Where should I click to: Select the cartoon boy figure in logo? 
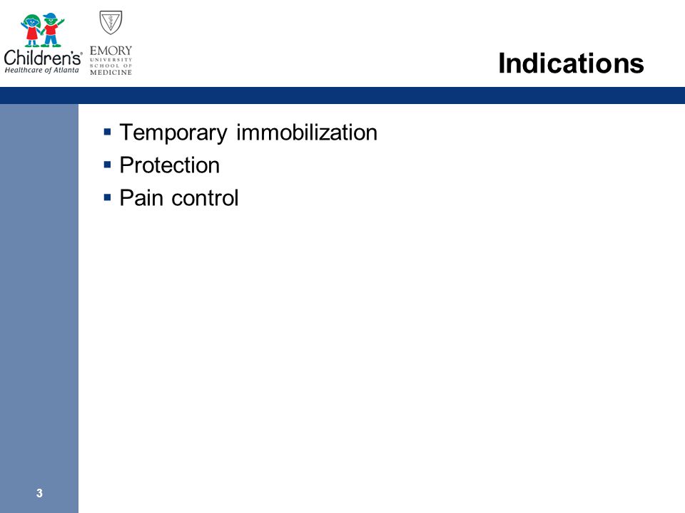click(x=53, y=30)
